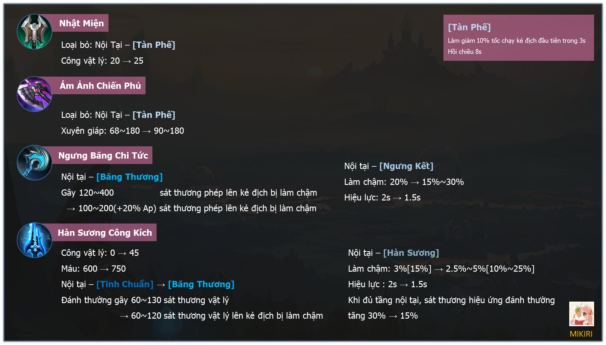Screen dimensions: 606x345
Task: Click the Ám Ảnh Chiến Phủ title label
Action: [x=100, y=86]
